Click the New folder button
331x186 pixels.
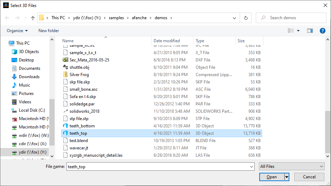pos(49,31)
